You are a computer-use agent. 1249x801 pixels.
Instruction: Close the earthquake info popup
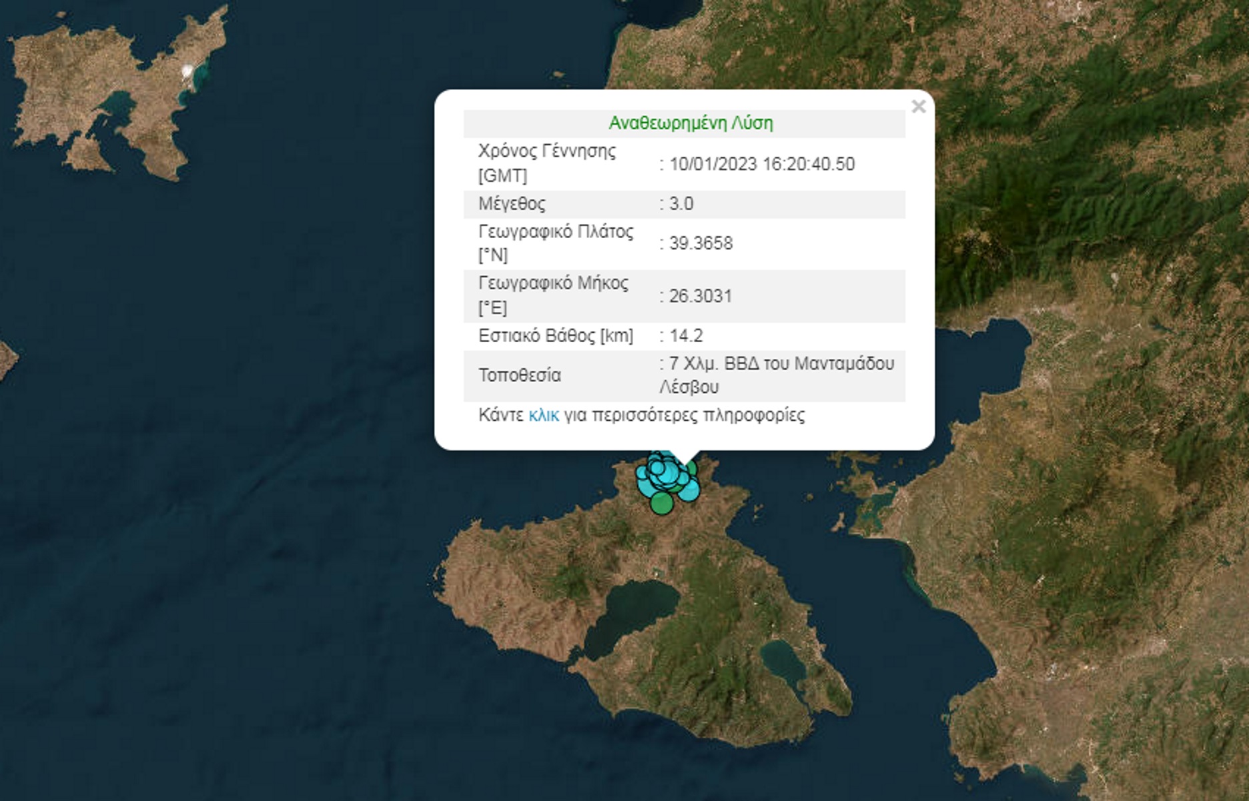click(x=918, y=107)
